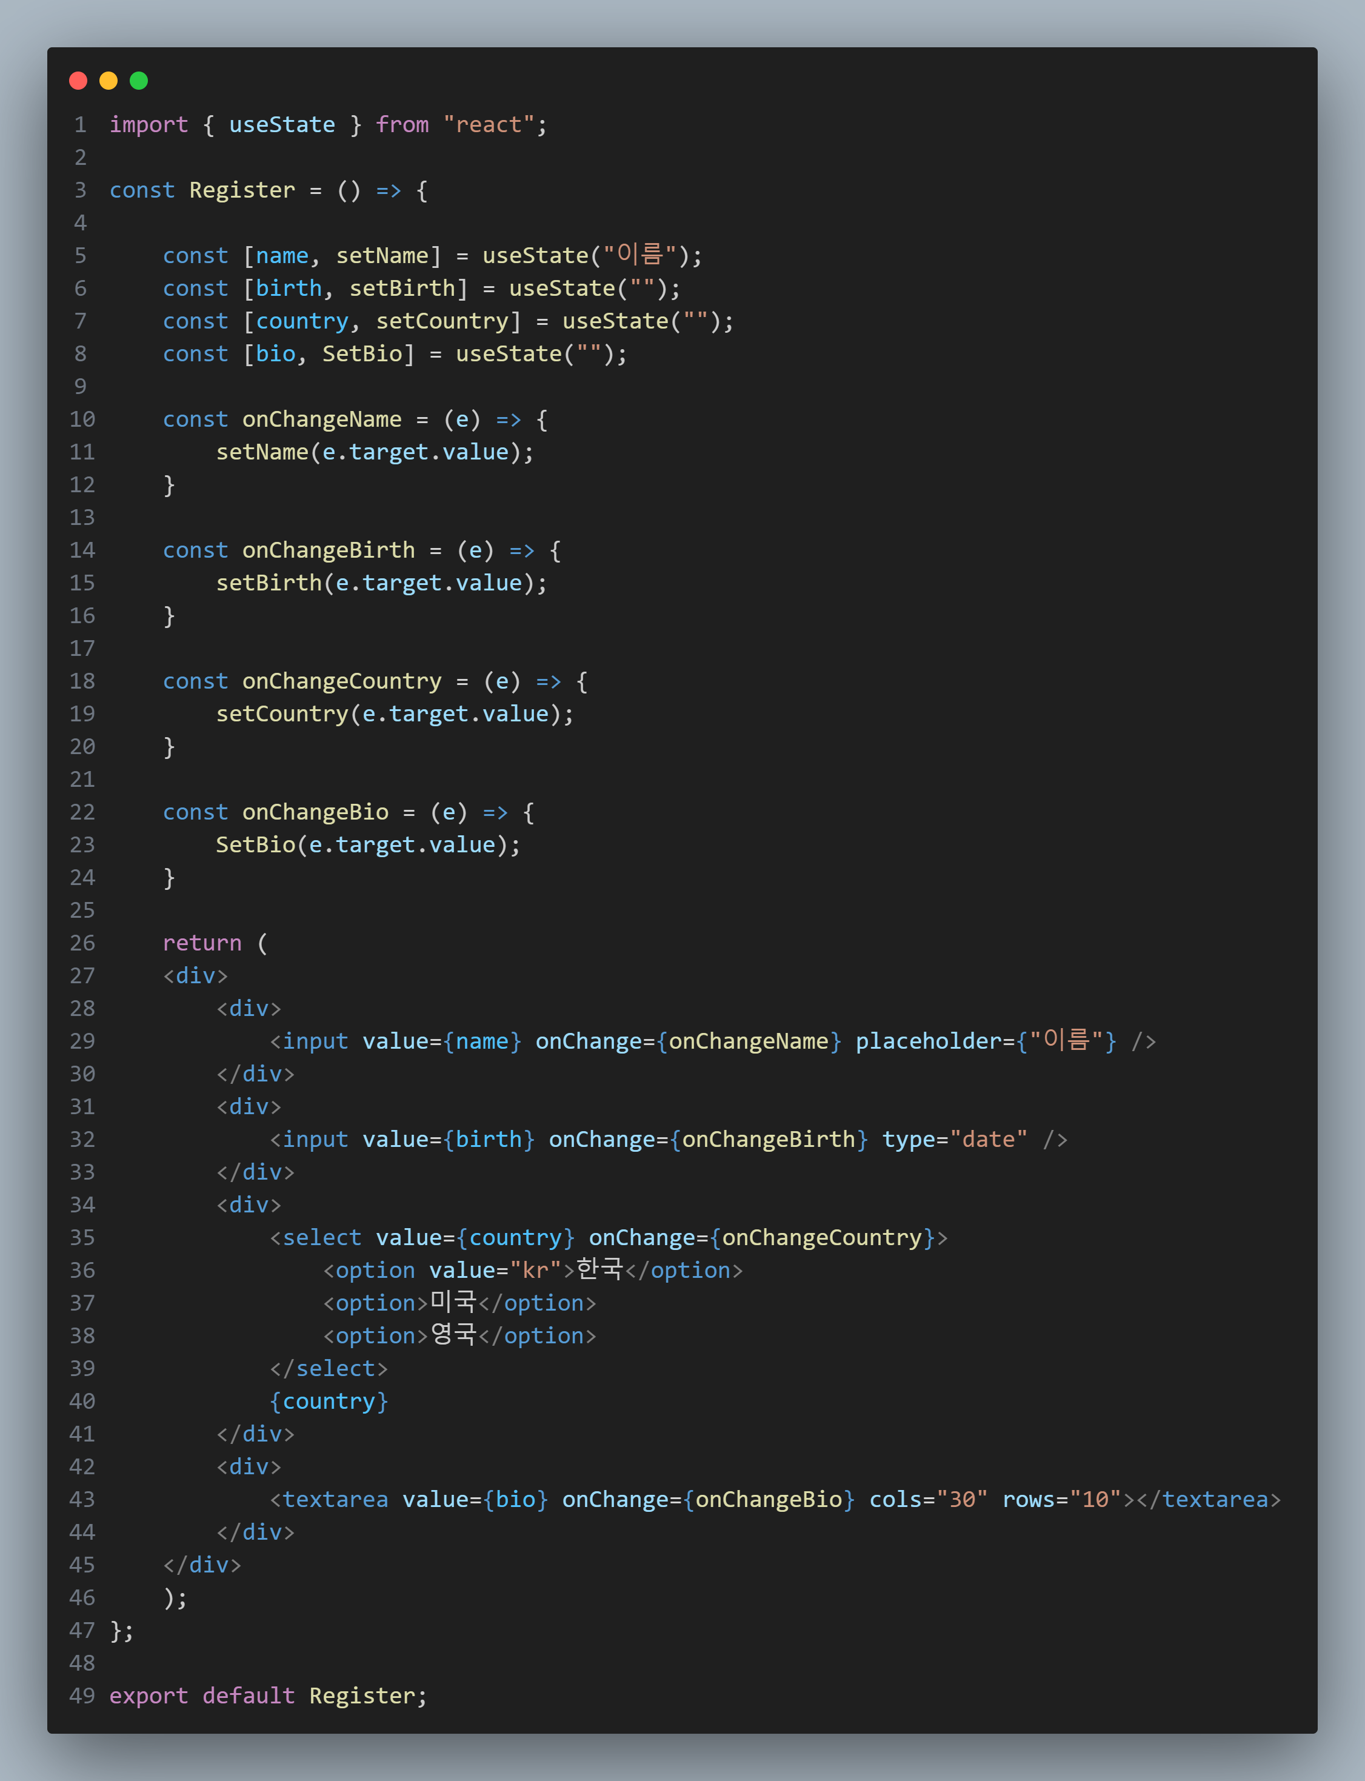Click the opening textarea tag name

(x=335, y=1500)
